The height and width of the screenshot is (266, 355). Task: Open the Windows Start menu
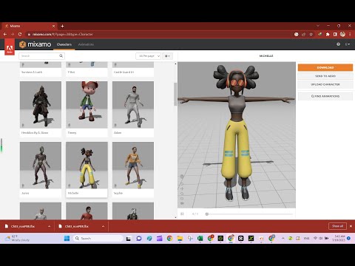coord(67,238)
